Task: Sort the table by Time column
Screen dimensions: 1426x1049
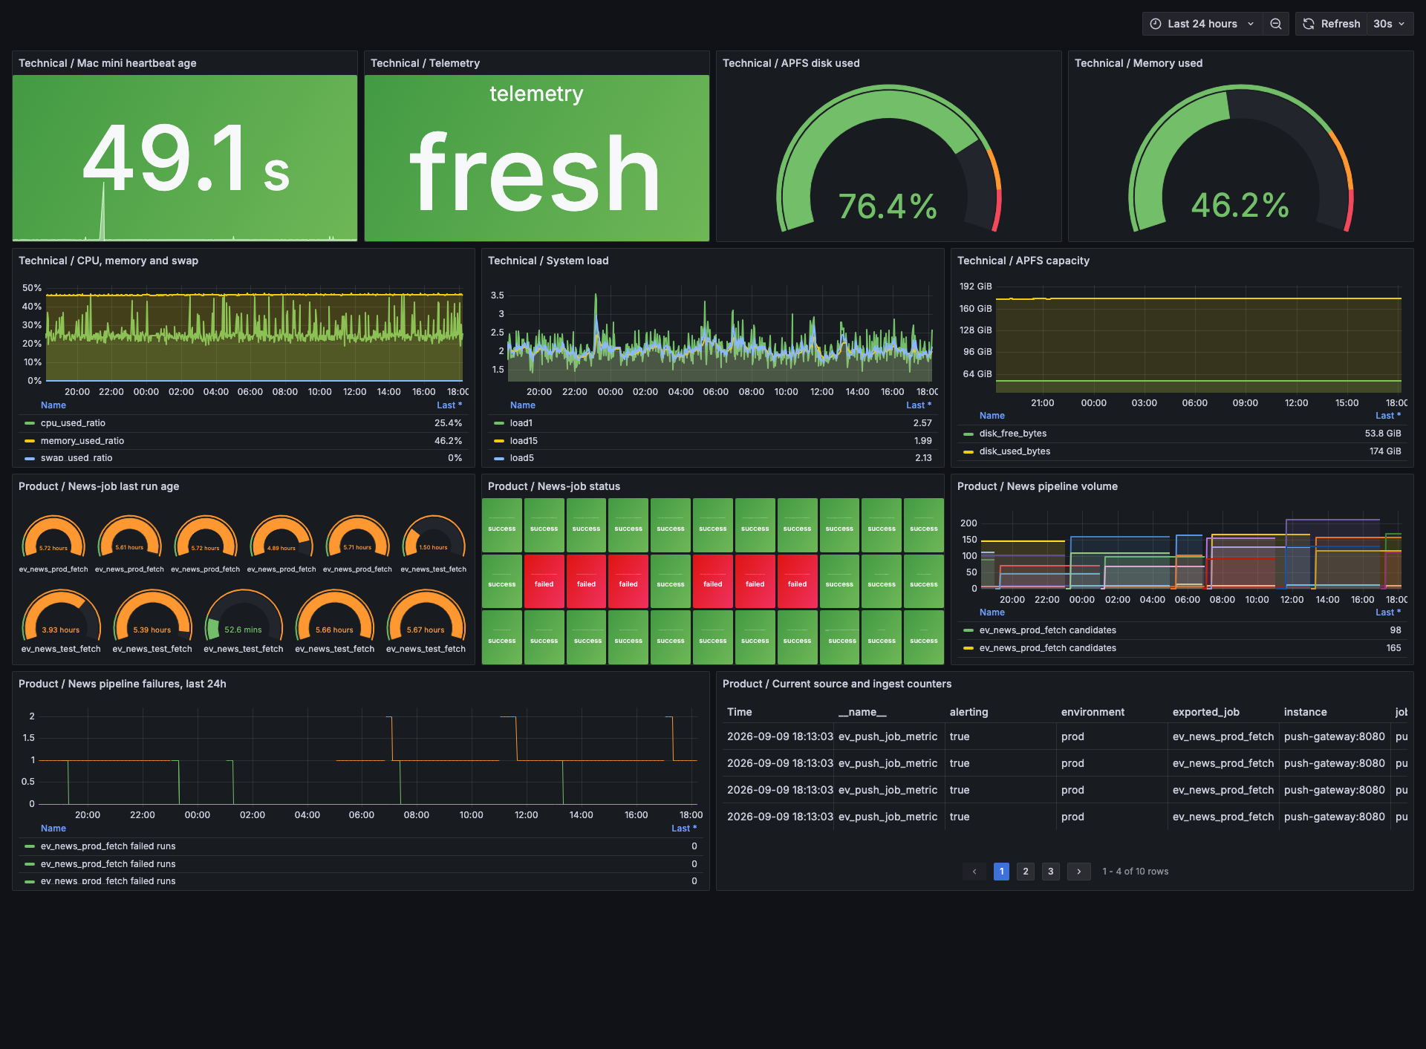Action: pyautogui.click(x=740, y=712)
